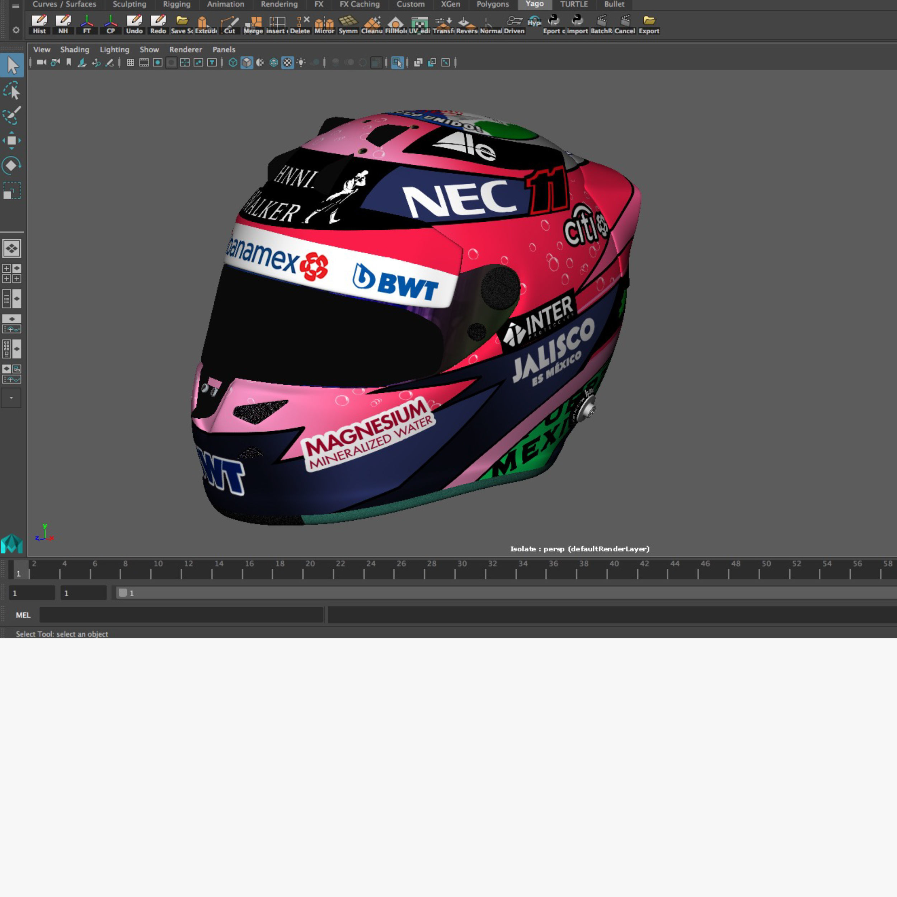Activate the Extrude shelf tool

tap(206, 25)
